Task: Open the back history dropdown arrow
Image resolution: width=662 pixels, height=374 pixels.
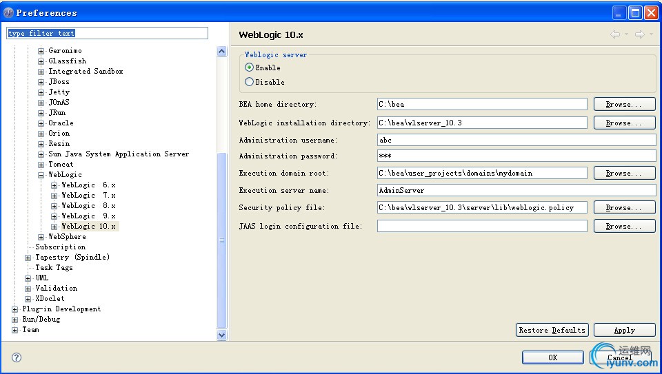Action: click(x=627, y=34)
